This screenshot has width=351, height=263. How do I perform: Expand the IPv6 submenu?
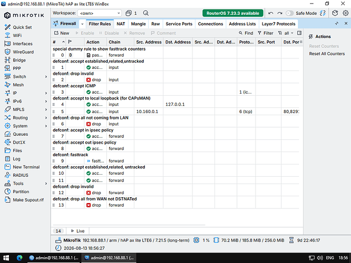point(46,101)
